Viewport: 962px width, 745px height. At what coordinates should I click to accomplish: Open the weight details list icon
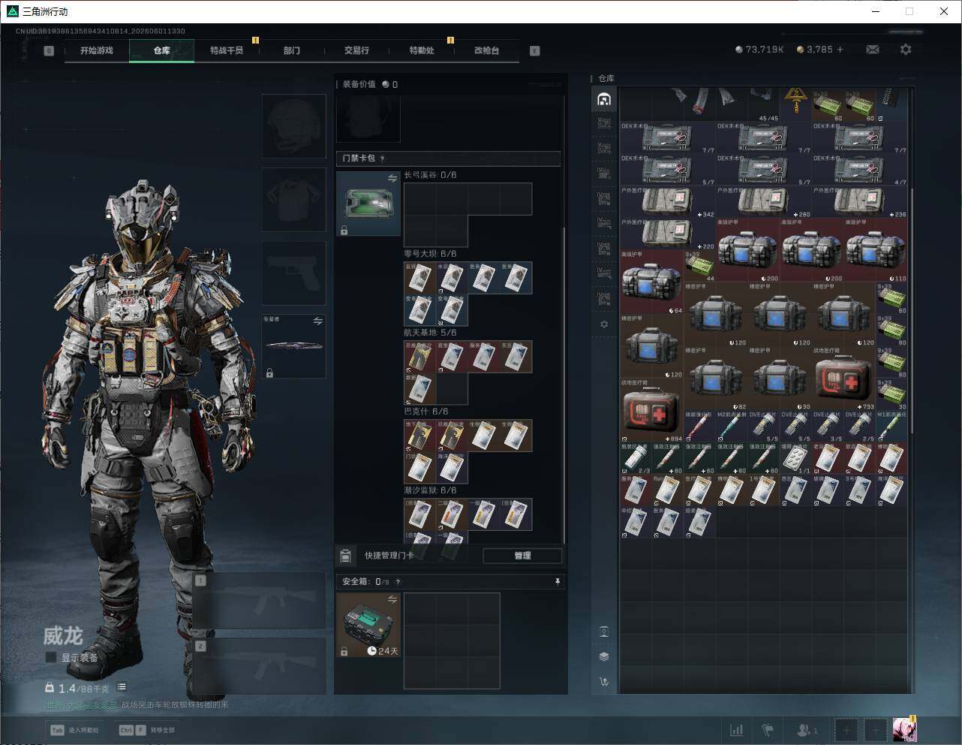point(122,687)
